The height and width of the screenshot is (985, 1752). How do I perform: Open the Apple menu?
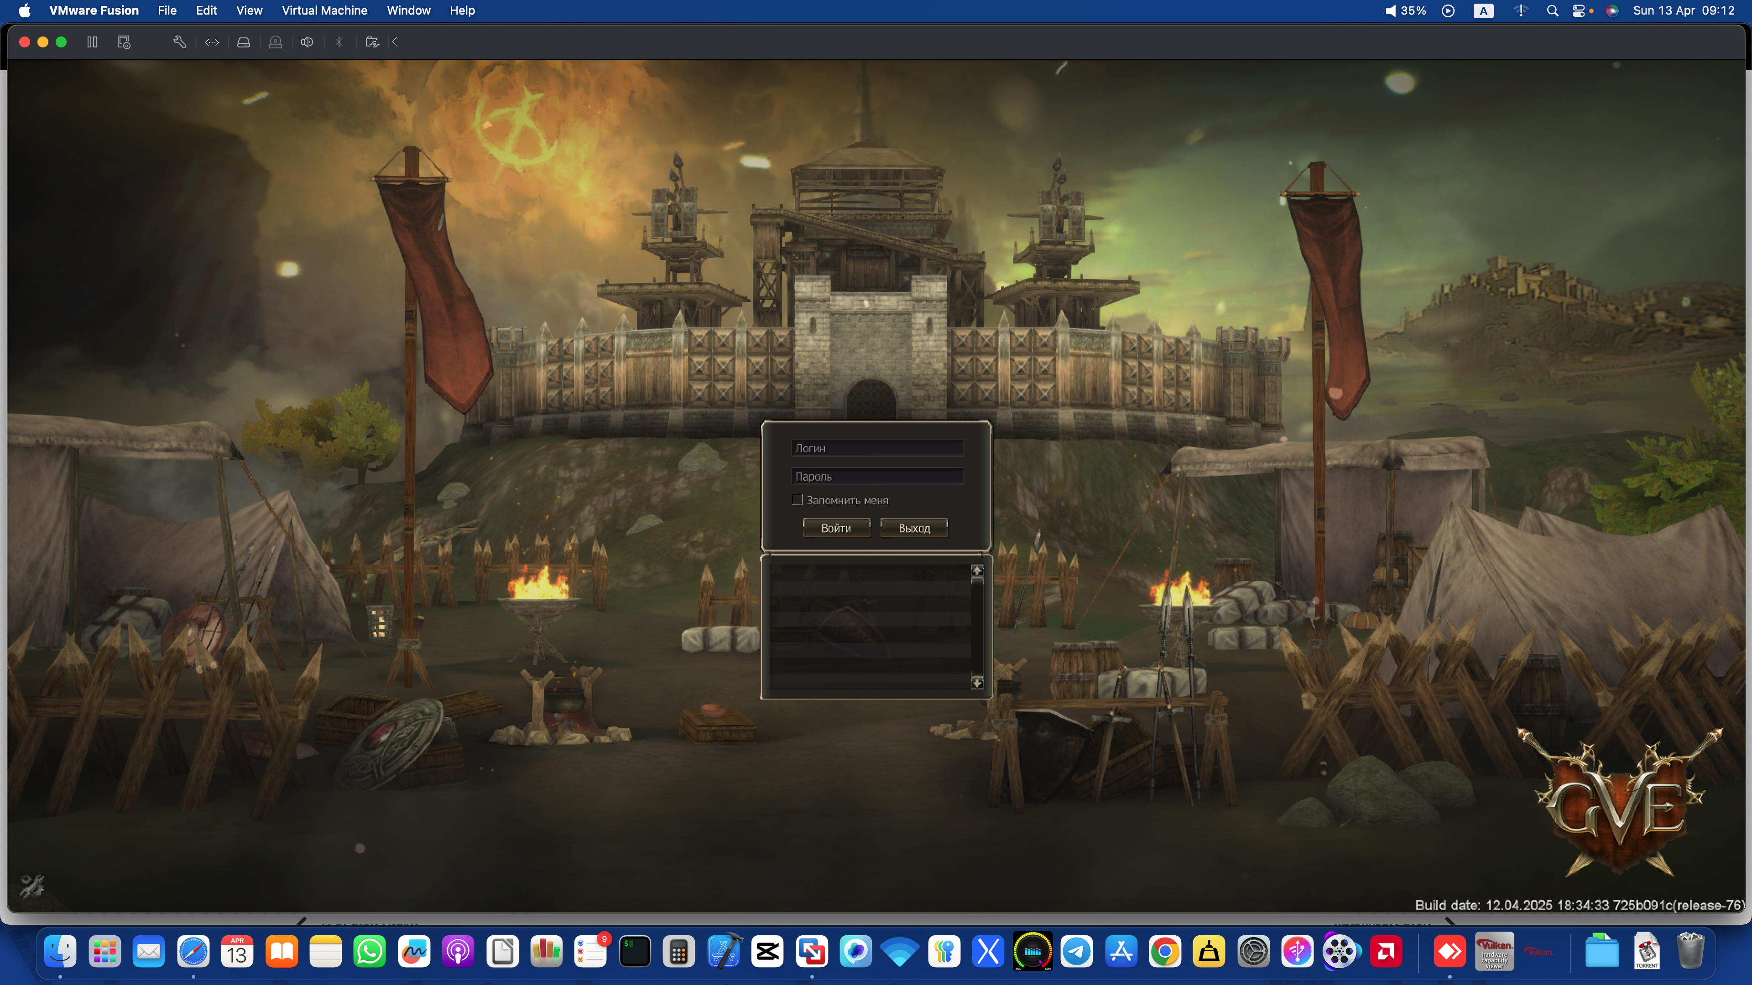click(25, 10)
